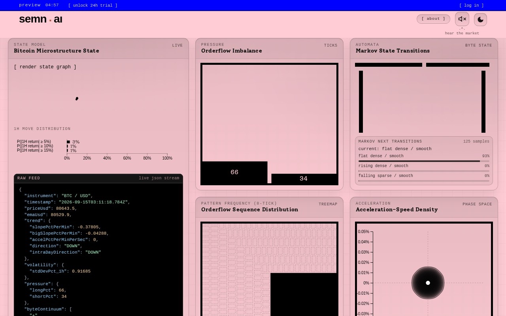Click the preview 04:57 timer
The height and width of the screenshot is (316, 506).
[x=39, y=5]
